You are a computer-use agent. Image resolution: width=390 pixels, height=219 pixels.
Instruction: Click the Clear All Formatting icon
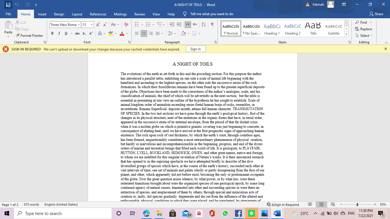coord(126,25)
